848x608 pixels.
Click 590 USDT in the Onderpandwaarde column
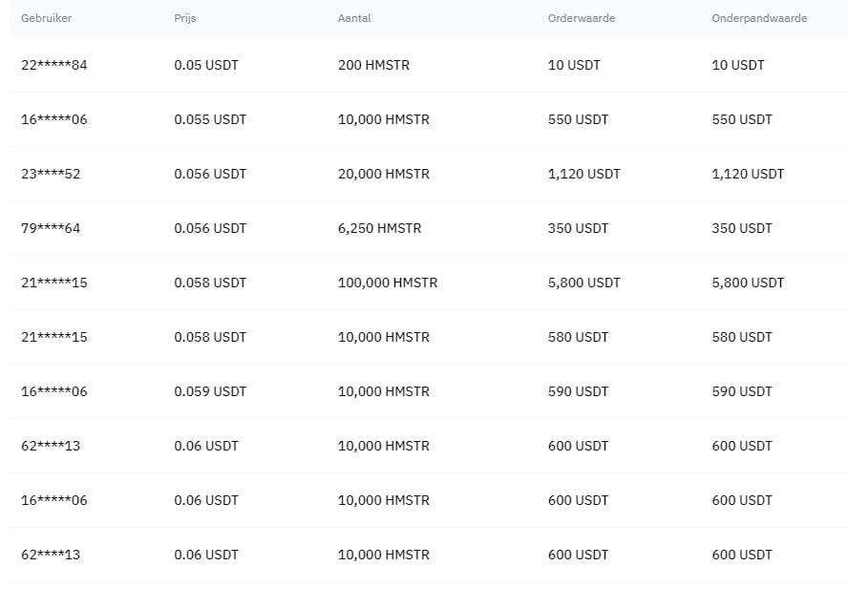(742, 391)
